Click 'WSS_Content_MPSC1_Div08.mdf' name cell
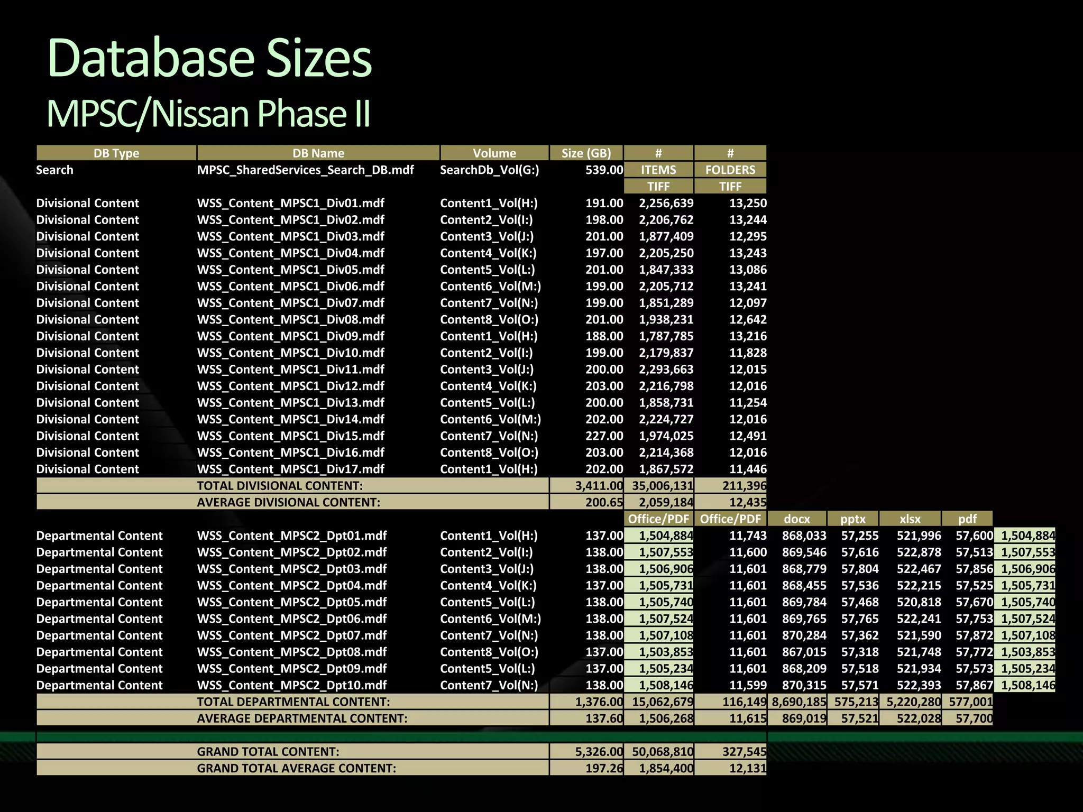Screen dimensions: 1083x812 pyautogui.click(x=291, y=319)
